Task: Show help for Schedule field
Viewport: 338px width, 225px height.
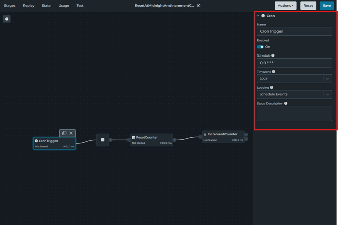Action: point(273,55)
